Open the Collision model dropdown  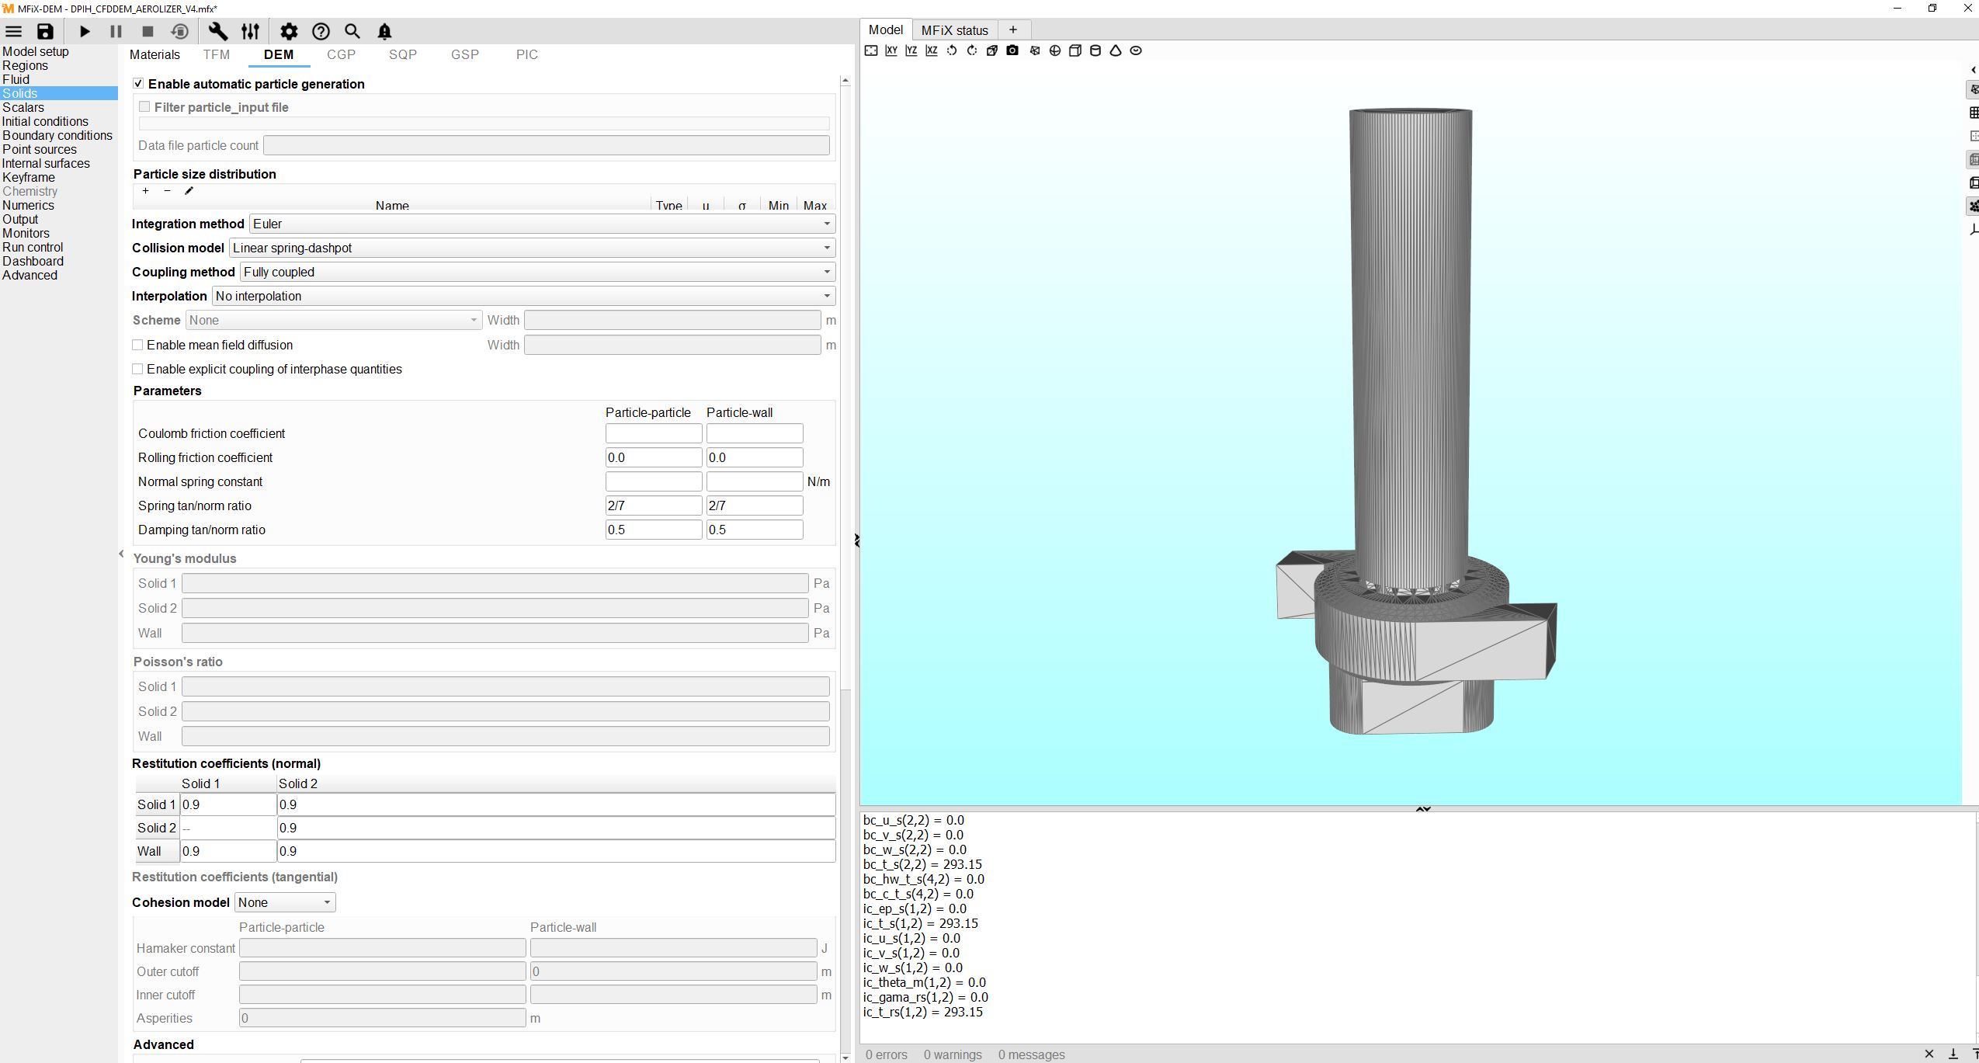[532, 248]
